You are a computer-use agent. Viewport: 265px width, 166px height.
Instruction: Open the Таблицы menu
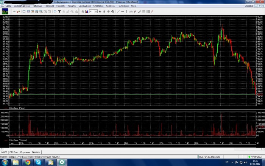[x=37, y=6]
